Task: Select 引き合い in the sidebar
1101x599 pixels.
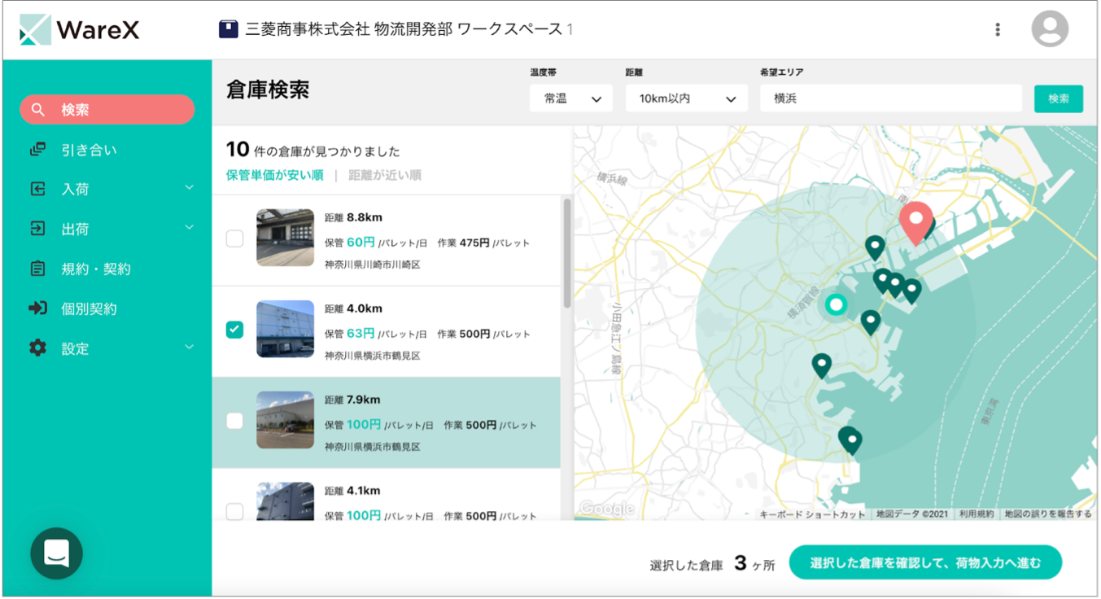Action: [89, 150]
